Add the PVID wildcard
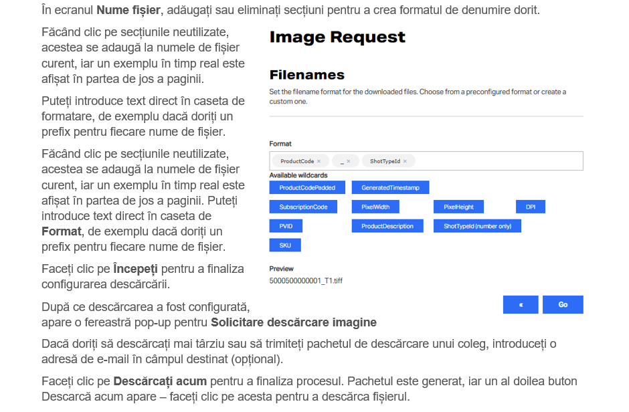 pyautogui.click(x=286, y=226)
